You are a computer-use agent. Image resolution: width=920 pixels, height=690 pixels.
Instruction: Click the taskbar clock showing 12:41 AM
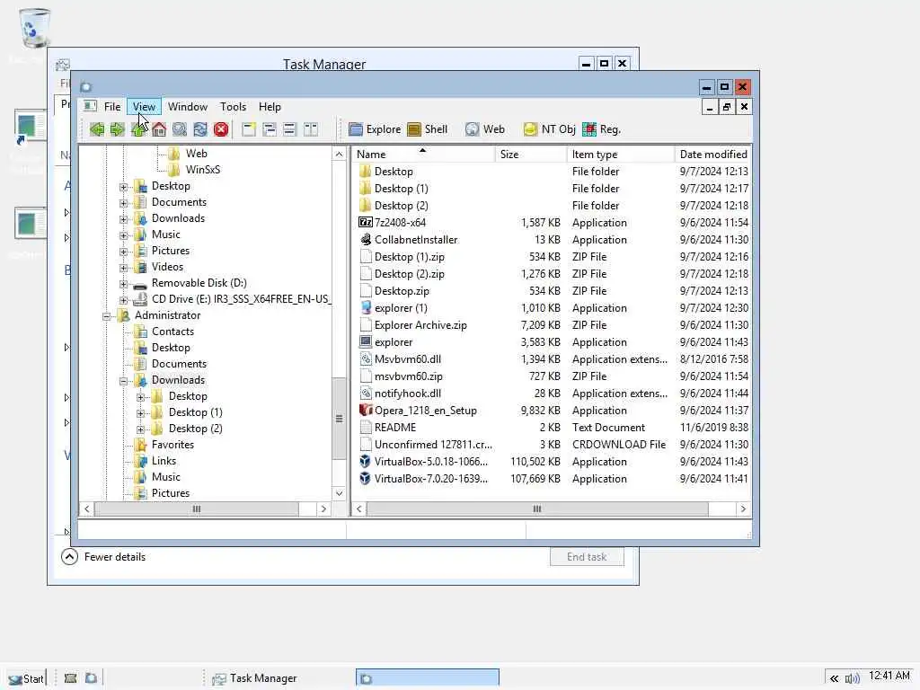(x=889, y=676)
